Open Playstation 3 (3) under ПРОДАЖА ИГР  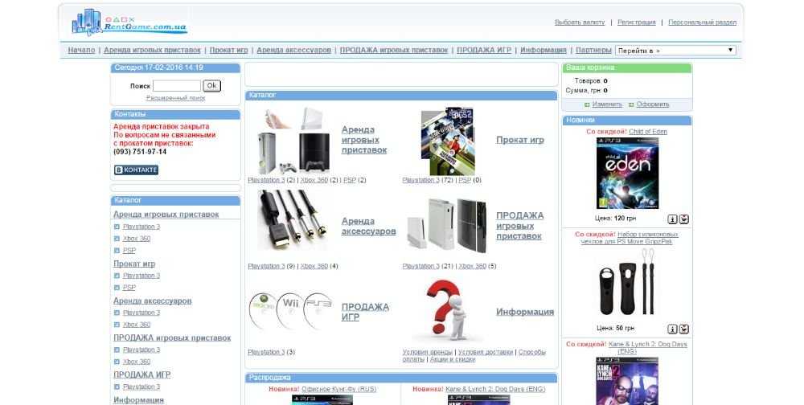pos(266,352)
